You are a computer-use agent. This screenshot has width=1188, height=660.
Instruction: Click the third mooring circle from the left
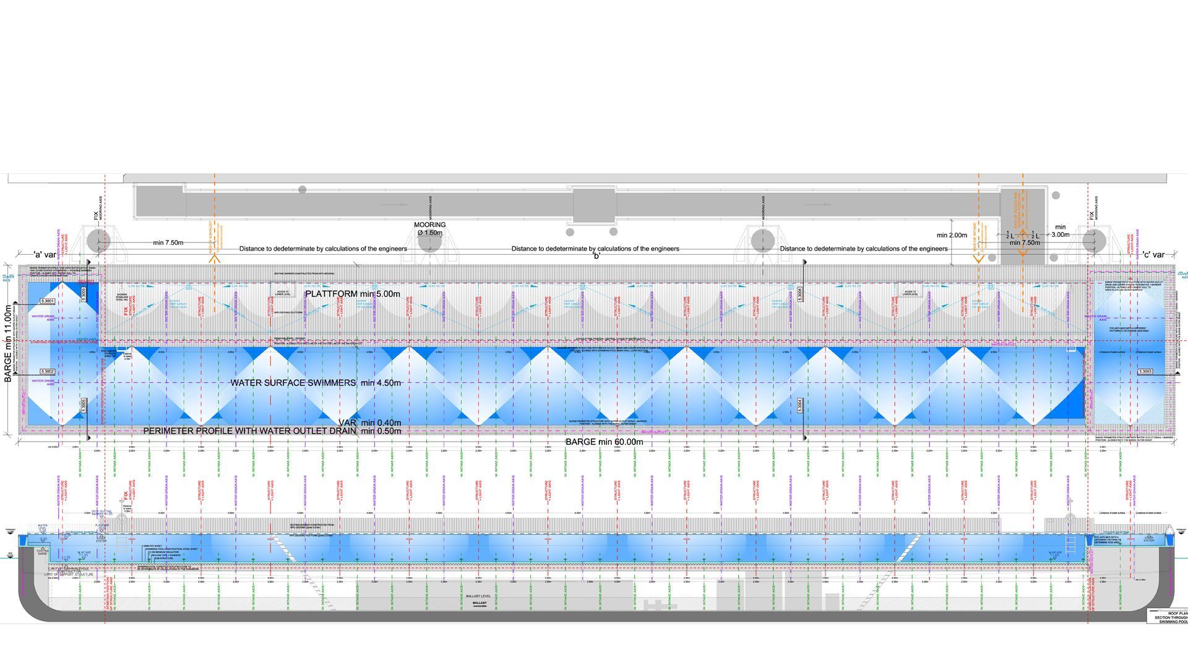point(762,241)
